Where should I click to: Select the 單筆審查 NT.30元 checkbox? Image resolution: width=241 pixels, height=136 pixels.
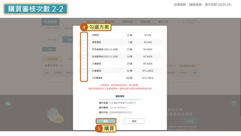point(84,42)
